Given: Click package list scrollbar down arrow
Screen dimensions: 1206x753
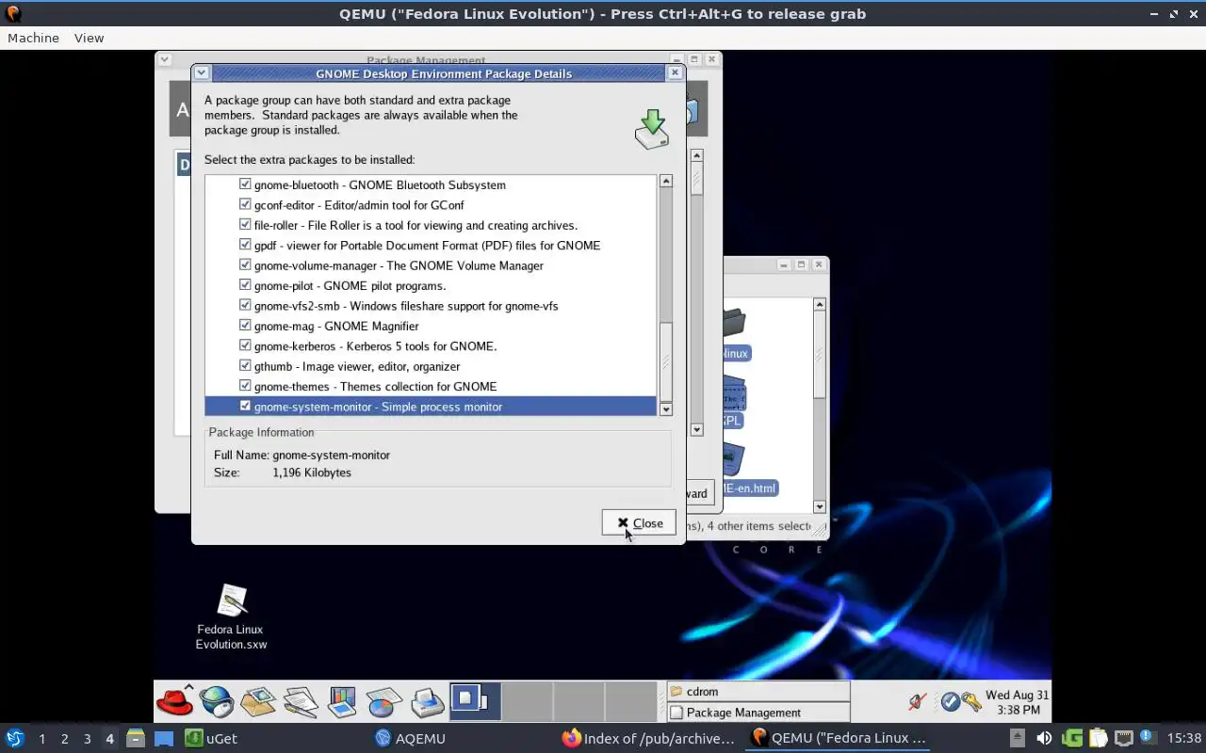Looking at the screenshot, I should click(666, 409).
